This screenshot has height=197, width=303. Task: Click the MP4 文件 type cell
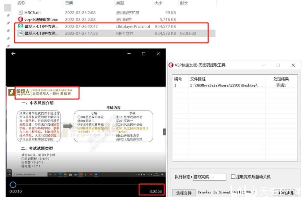pyautogui.click(x=125, y=33)
